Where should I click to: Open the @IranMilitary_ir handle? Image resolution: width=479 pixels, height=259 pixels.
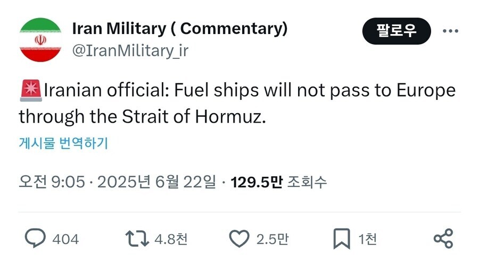click(x=130, y=50)
